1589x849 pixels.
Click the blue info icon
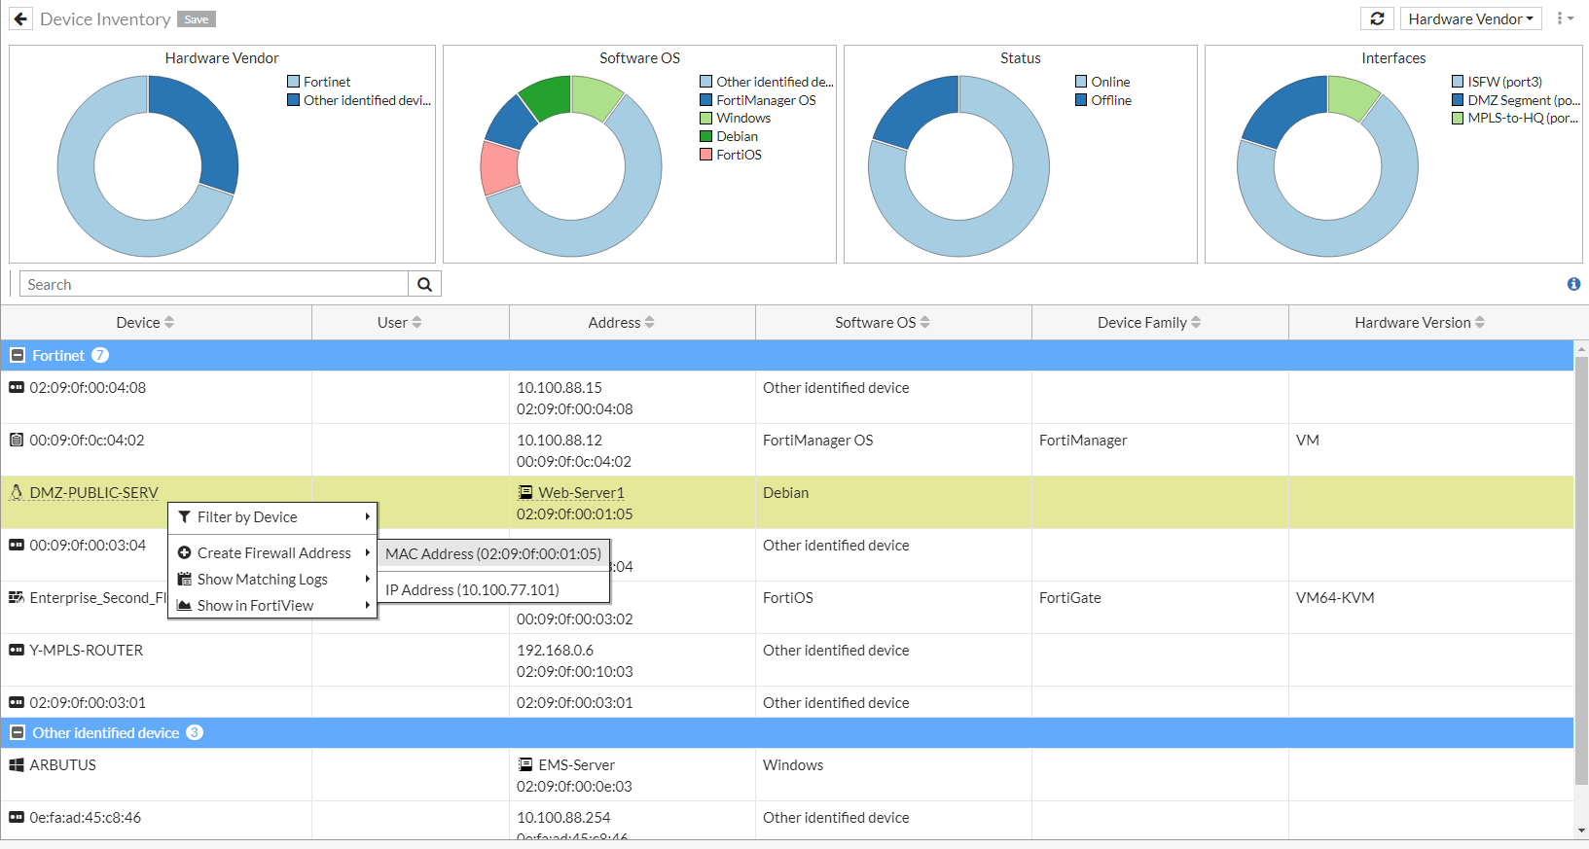point(1573,284)
